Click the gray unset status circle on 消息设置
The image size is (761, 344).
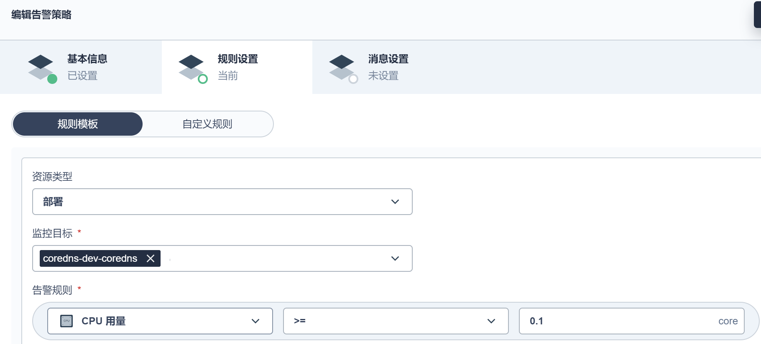(x=353, y=79)
